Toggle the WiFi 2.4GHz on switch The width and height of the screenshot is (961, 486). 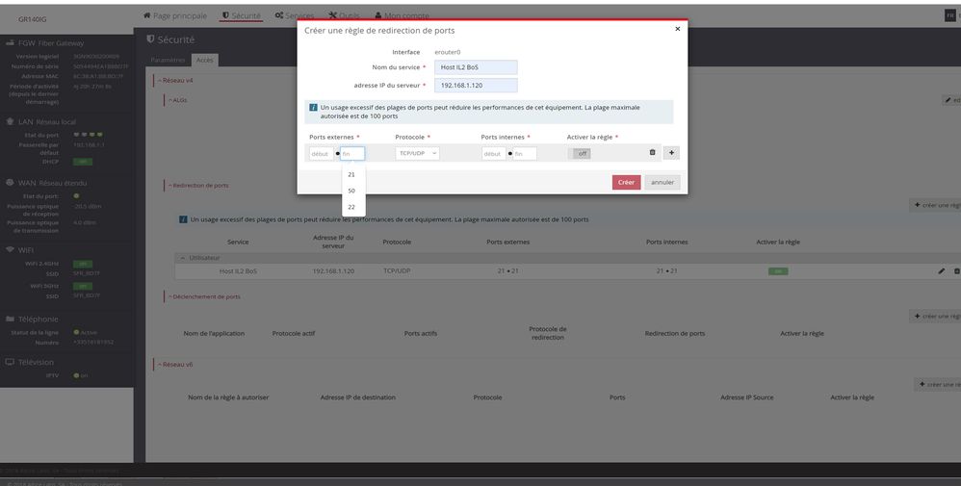(84, 264)
